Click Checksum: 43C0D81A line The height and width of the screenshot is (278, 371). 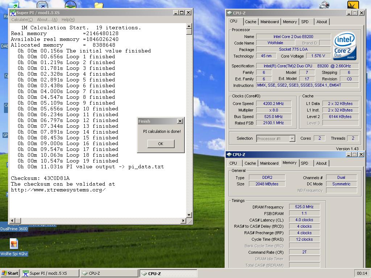[x=40, y=178]
